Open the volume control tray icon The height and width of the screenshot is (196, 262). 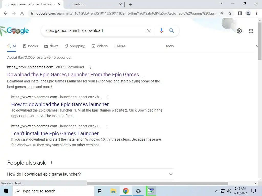click(229, 191)
